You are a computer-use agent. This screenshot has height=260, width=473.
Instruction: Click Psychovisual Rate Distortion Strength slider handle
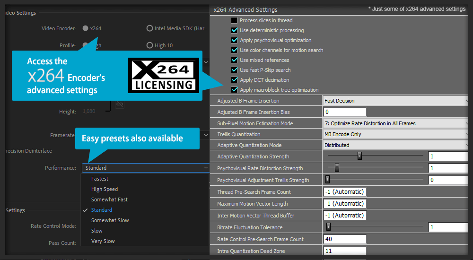point(337,167)
